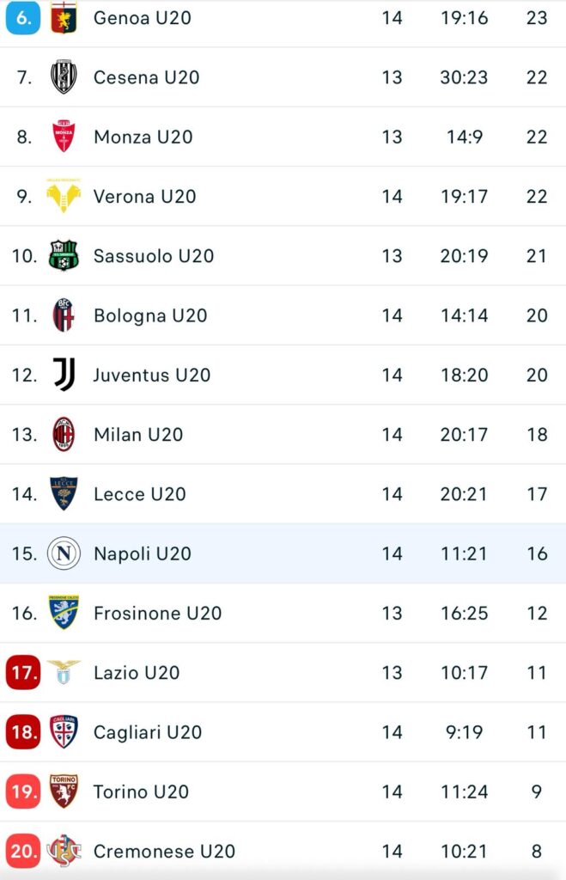Screen dimensions: 566x880
Task: Tap the Lazio U20 eagle logo
Action: point(64,672)
